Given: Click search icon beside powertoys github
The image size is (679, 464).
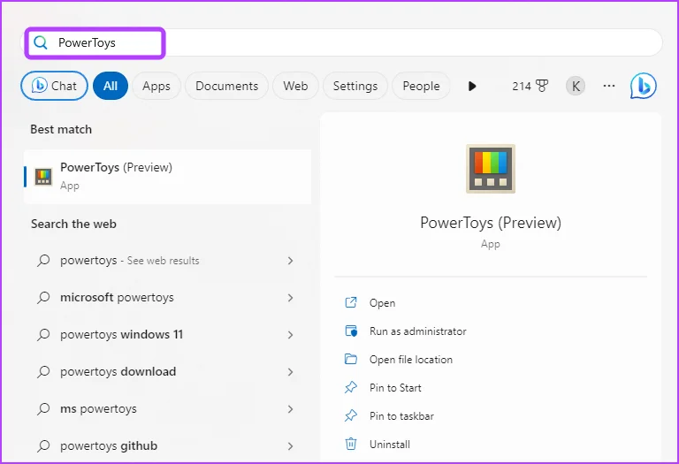Looking at the screenshot, I should 43,446.
